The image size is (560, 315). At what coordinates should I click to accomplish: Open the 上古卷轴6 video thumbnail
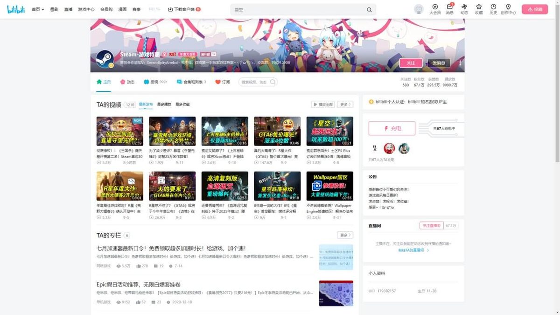(224, 131)
